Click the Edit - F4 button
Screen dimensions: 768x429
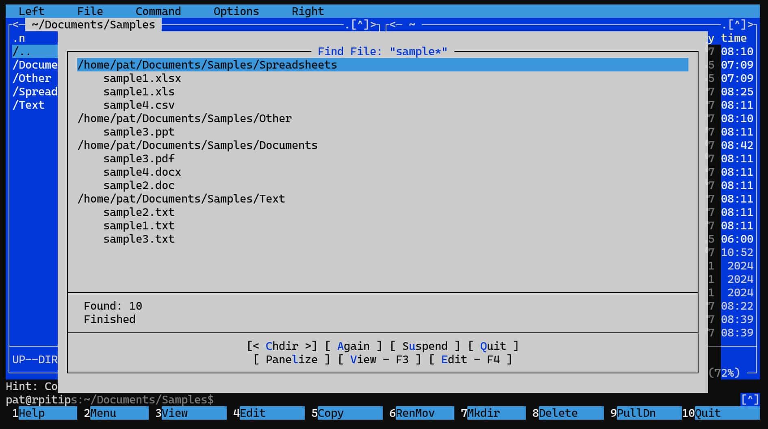[470, 360]
